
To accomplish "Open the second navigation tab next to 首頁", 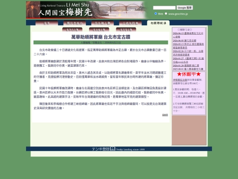I will click(x=74, y=23).
